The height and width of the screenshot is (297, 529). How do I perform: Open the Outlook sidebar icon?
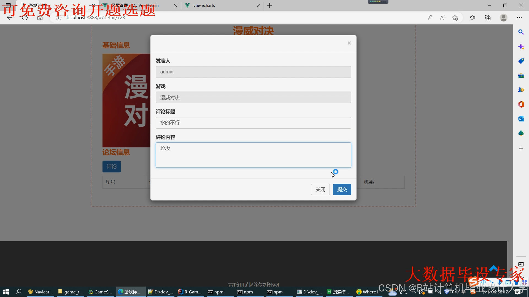point(521,119)
